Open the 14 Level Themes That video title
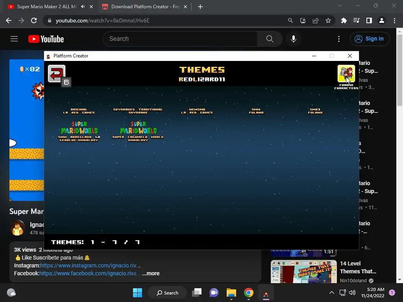The width and height of the screenshot is (403, 302). (x=358, y=267)
